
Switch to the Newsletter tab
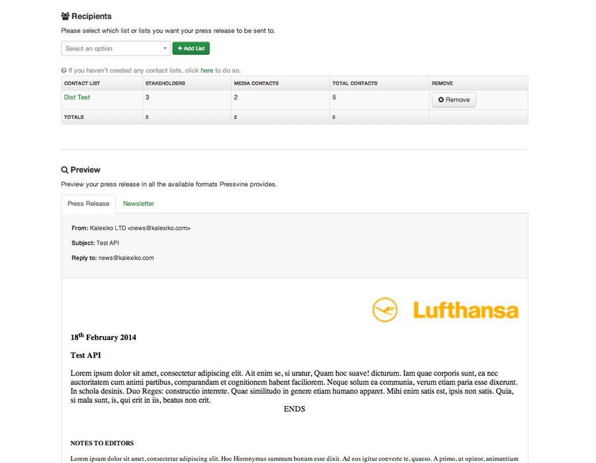138,204
